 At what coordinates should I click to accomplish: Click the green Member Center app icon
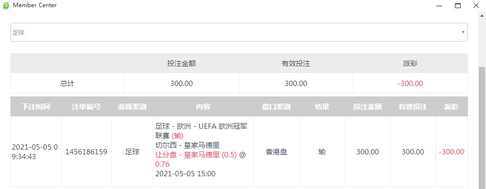tap(6, 6)
